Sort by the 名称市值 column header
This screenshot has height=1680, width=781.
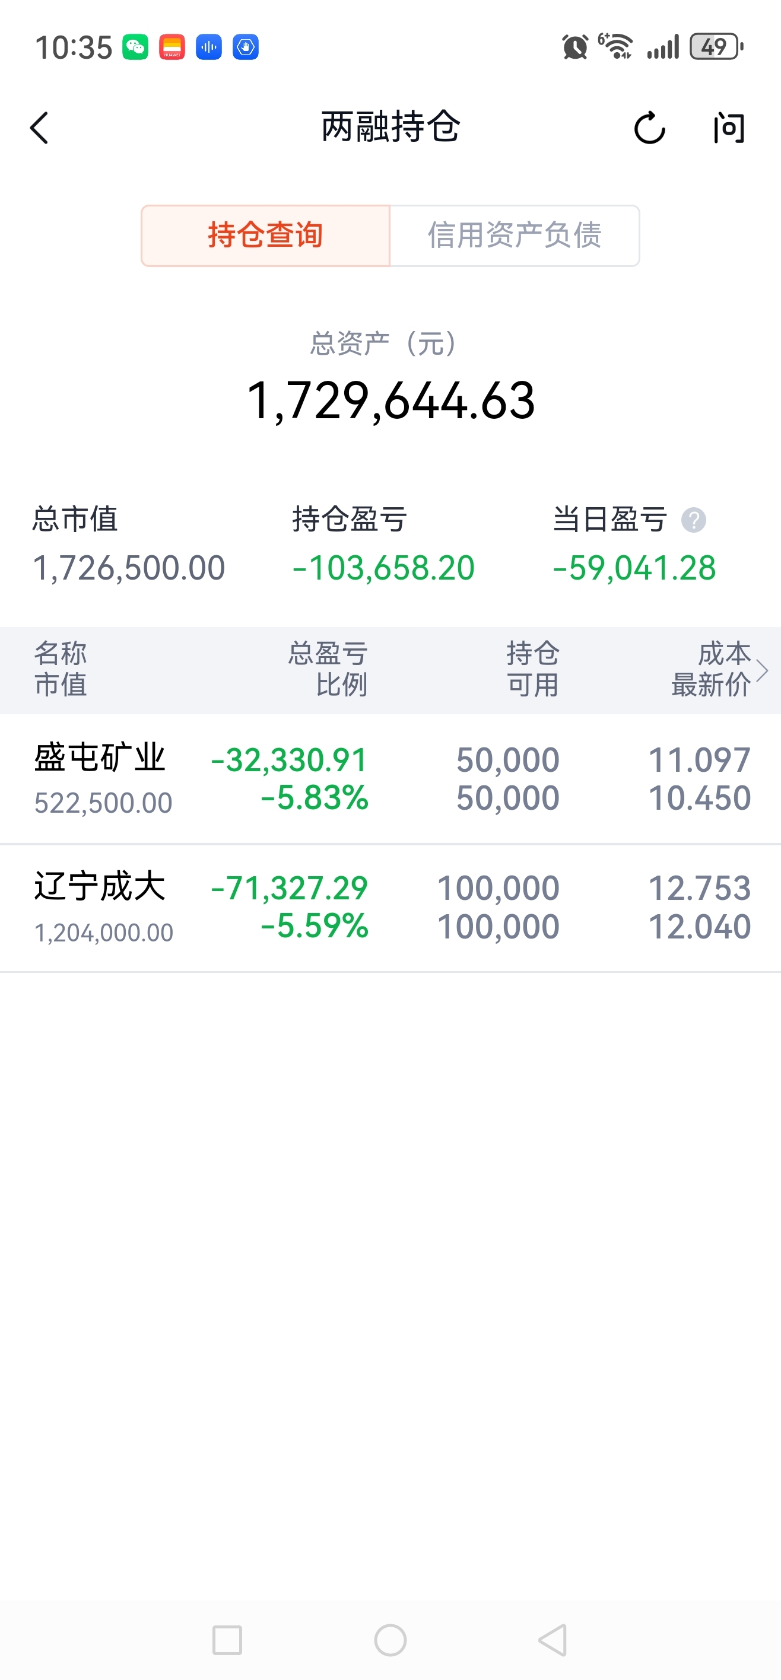pos(61,669)
